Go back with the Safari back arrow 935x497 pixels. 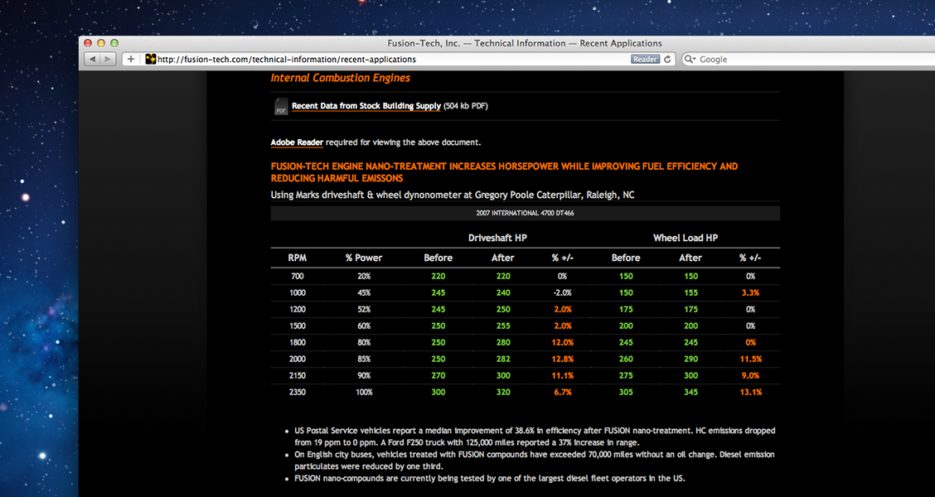(x=91, y=60)
